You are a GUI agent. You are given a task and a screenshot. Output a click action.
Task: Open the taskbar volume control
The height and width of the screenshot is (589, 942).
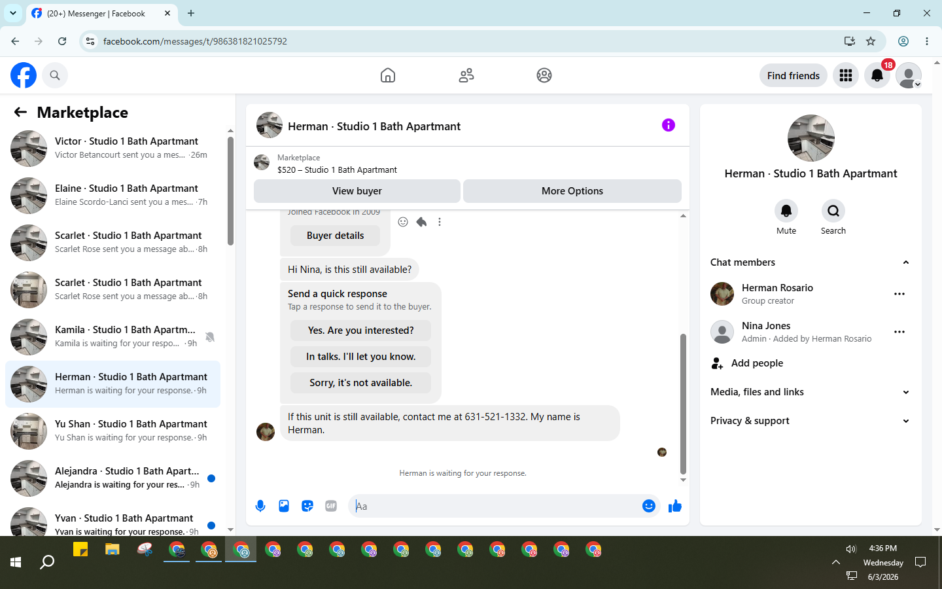pos(851,549)
